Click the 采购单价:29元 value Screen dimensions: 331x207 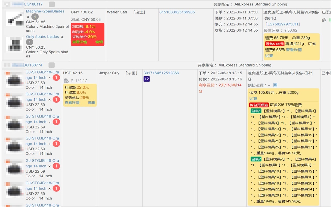77,98
